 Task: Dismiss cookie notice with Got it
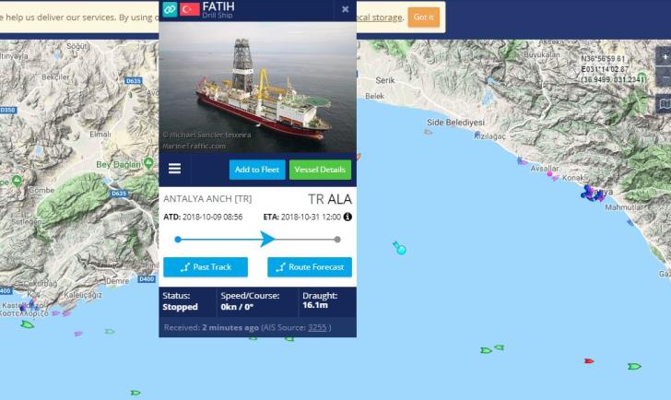tap(423, 18)
